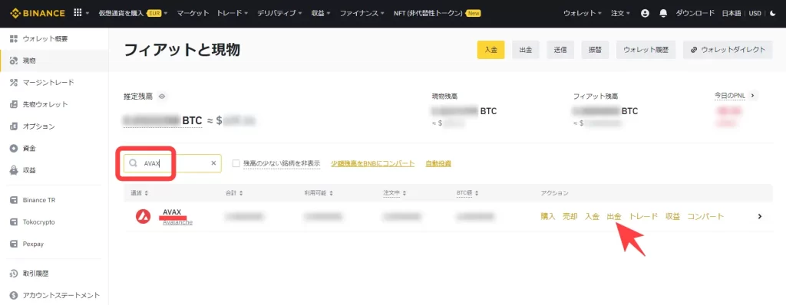Toggle dark mode moon icon
The image size is (786, 305).
[x=772, y=14]
